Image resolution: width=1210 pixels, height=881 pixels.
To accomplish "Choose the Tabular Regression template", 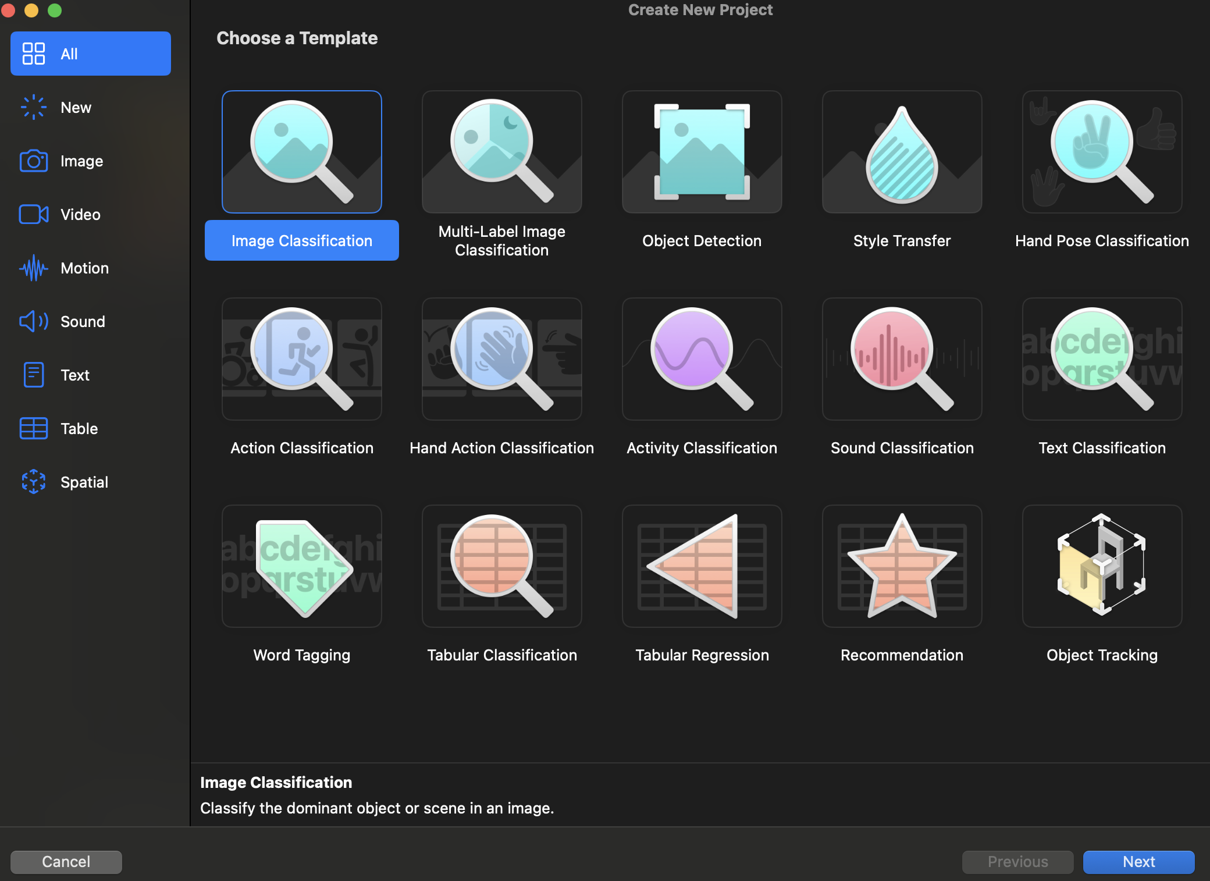I will pos(702,566).
